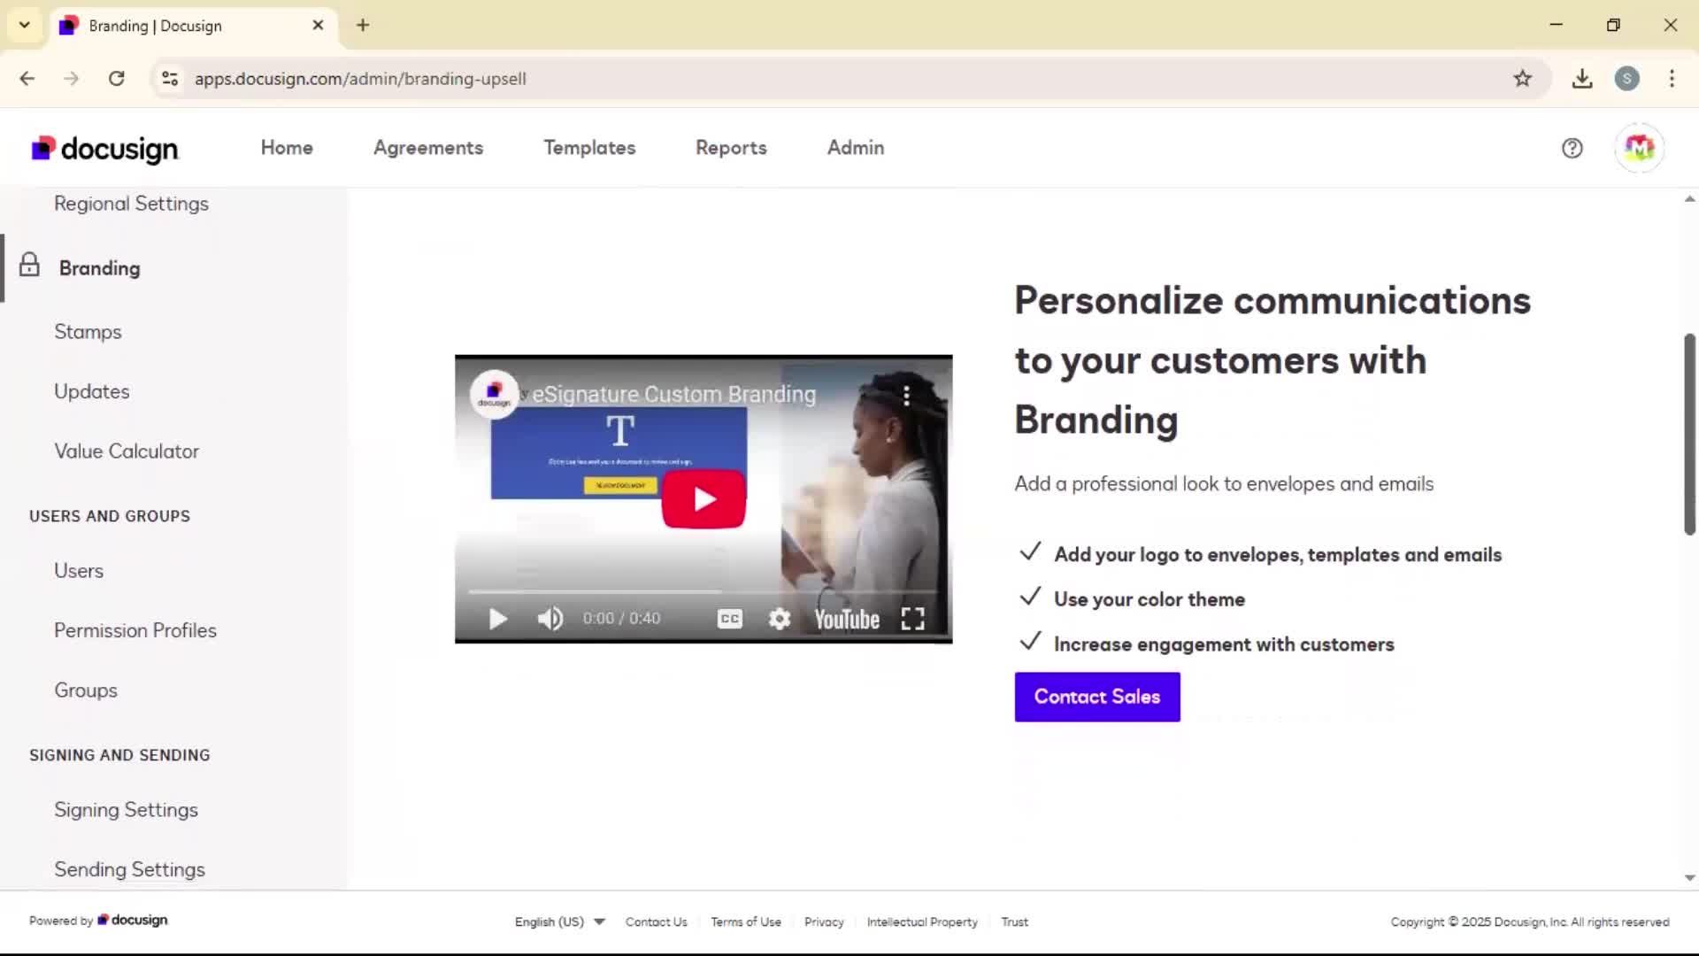Click the Terms of Use footer link

point(746,921)
